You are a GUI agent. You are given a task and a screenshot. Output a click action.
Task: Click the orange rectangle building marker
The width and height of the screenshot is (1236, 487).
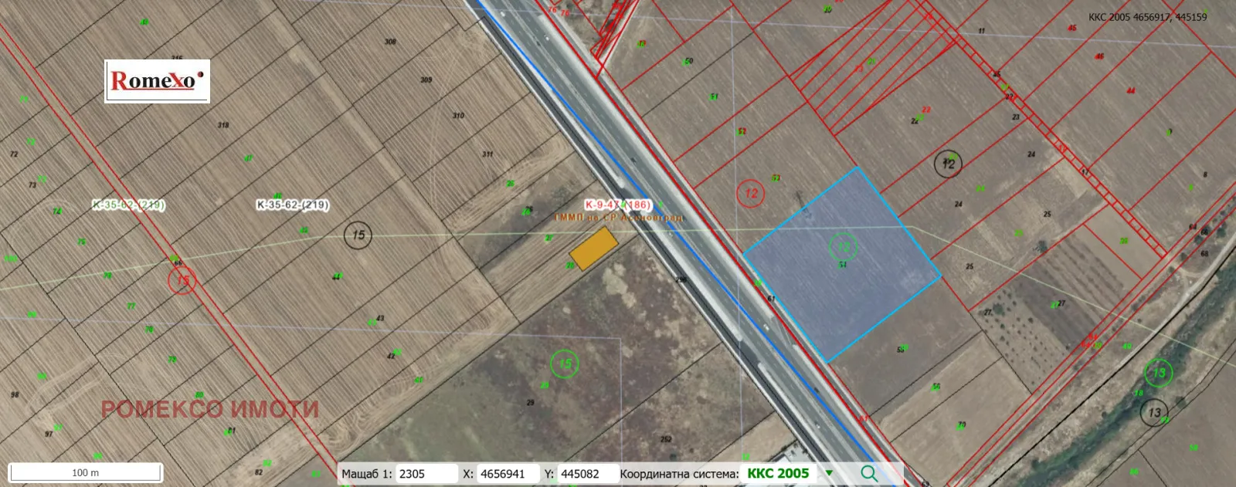593,248
